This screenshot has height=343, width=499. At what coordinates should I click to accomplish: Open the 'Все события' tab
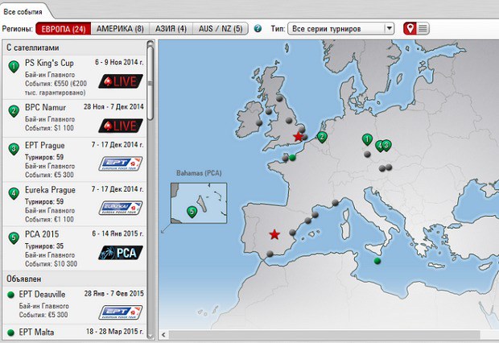click(23, 12)
